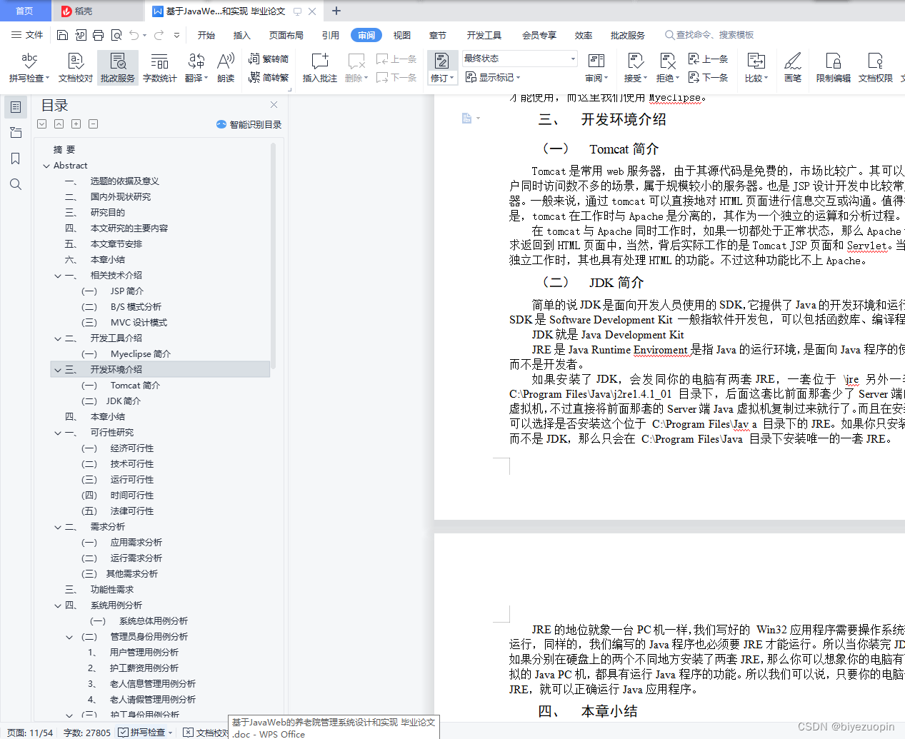Viewport: 905px width, 739px height.
Task: Open the document outline sidebar icon
Action: pos(16,107)
